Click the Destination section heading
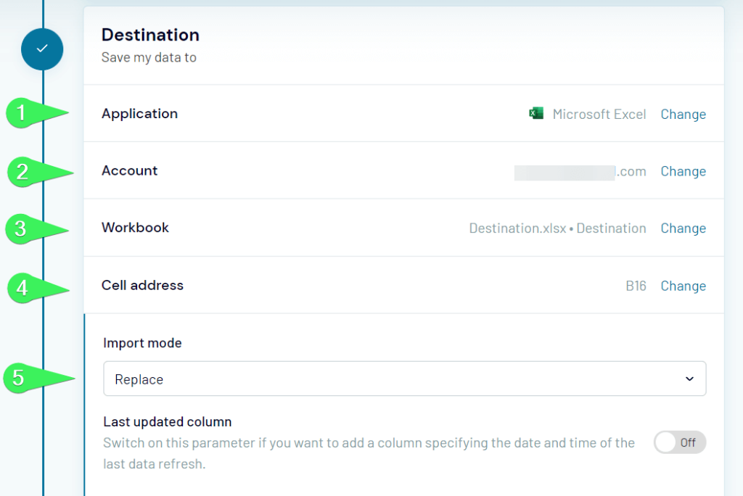 pyautogui.click(x=150, y=35)
